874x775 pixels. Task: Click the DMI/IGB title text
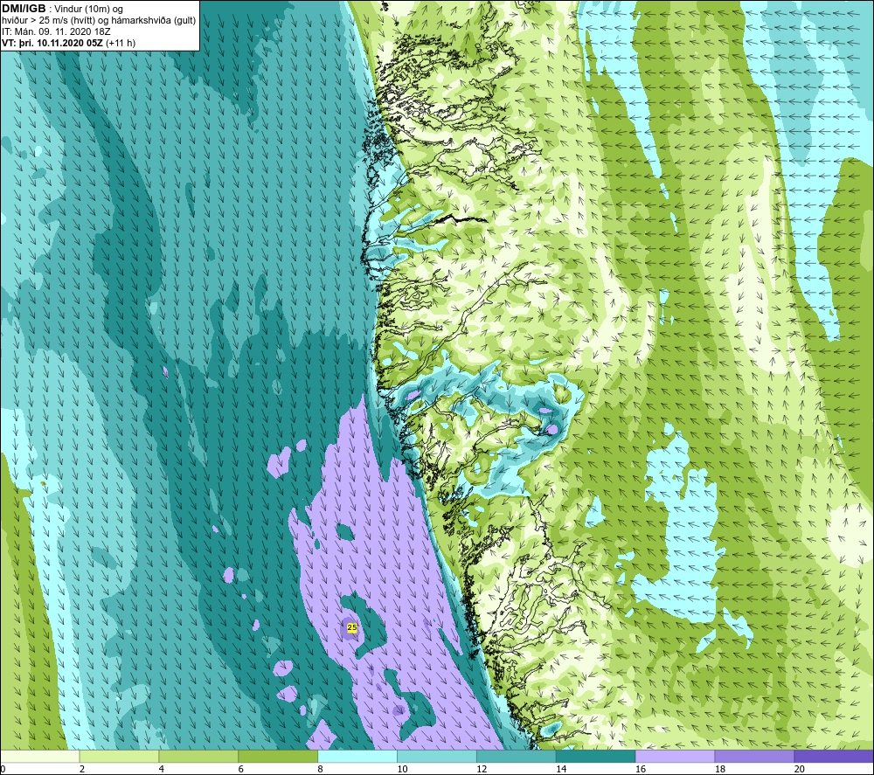tap(24, 9)
